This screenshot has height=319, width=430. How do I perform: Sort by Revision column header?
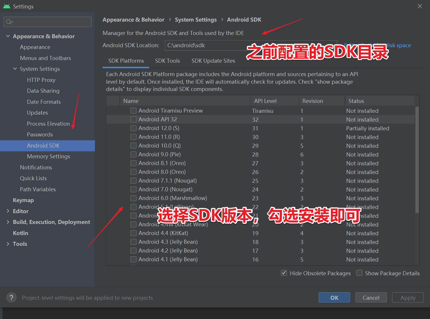click(322, 101)
